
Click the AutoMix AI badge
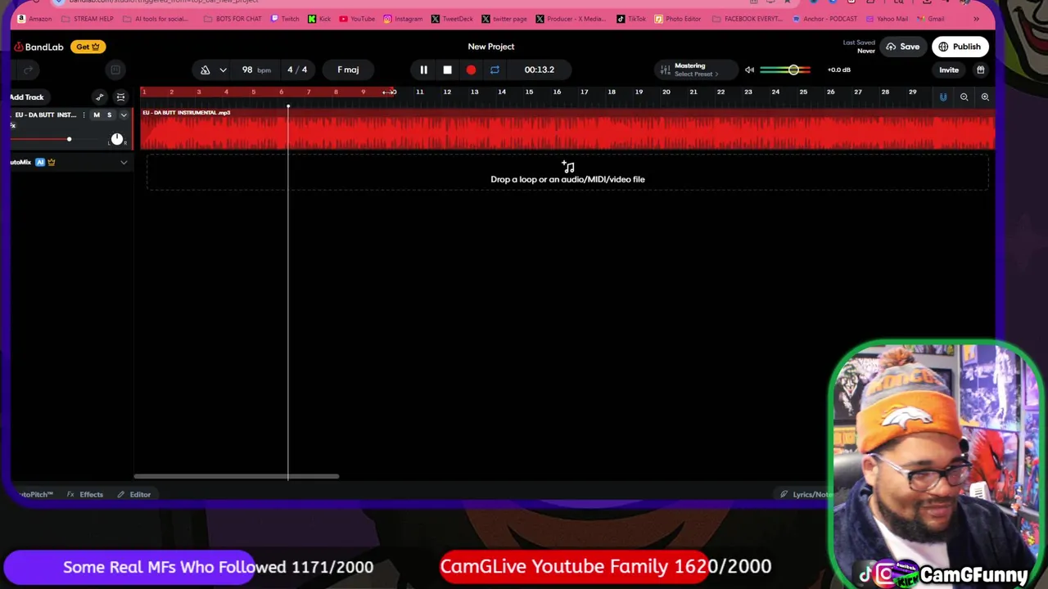[x=39, y=162]
